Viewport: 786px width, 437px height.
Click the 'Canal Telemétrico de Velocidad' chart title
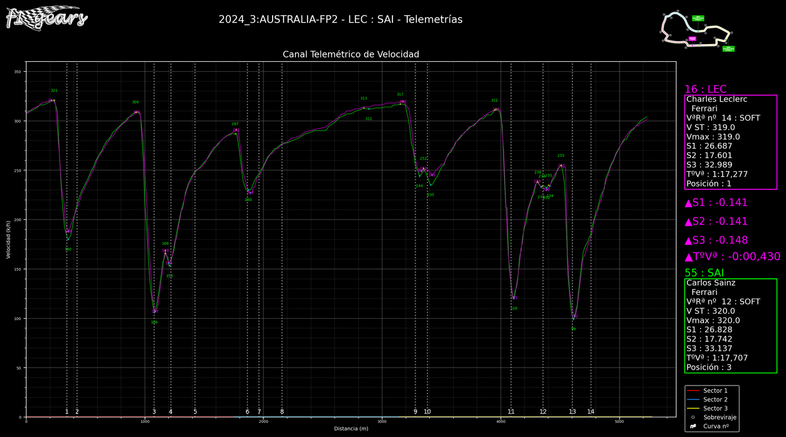click(351, 55)
